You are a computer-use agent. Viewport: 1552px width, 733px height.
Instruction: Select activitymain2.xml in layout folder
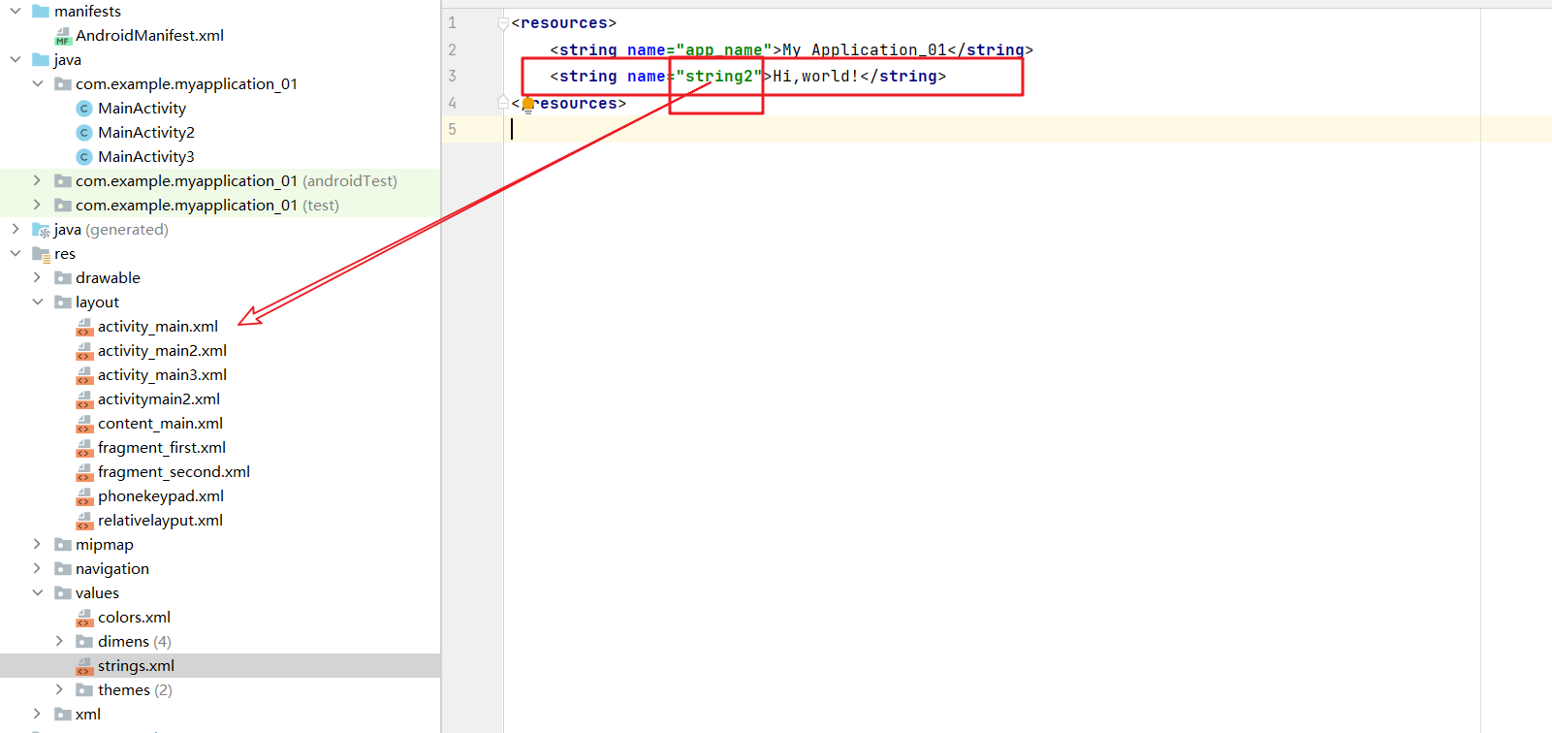tap(159, 398)
